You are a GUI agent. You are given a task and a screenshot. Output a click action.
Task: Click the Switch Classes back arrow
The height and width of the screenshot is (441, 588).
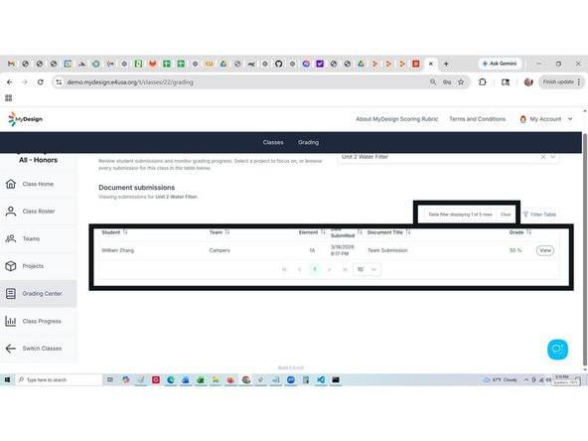(x=11, y=349)
